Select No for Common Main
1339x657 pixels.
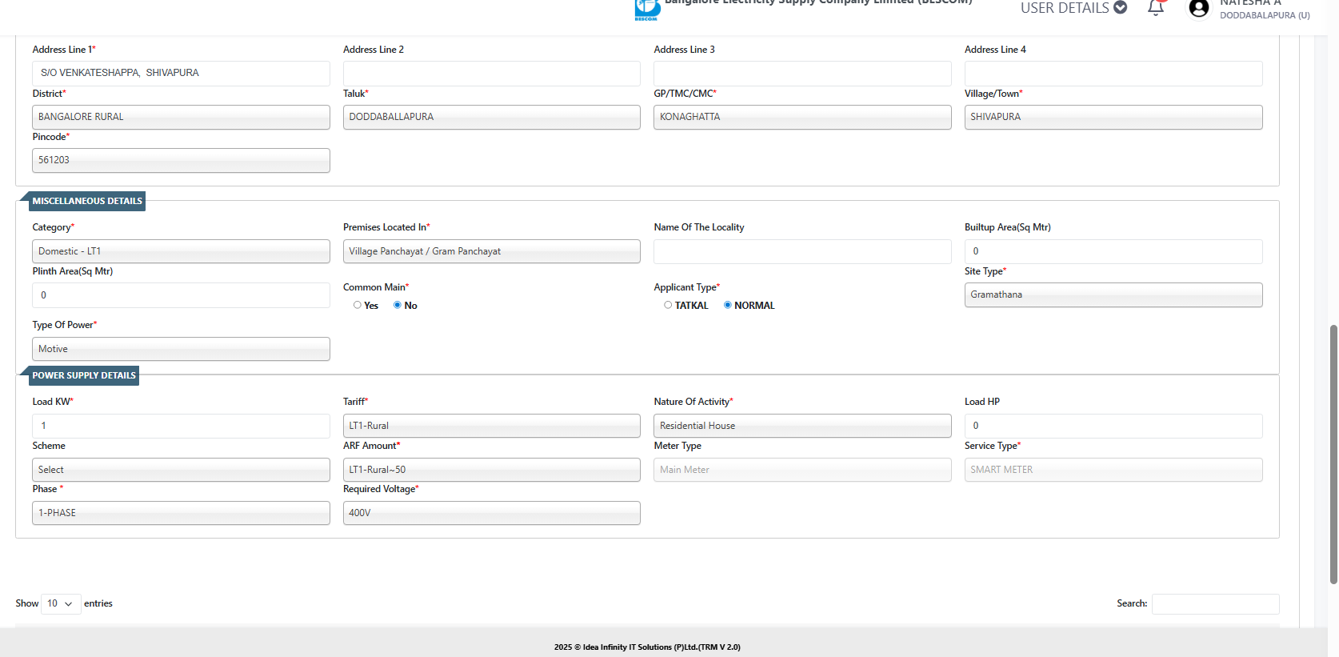pyautogui.click(x=398, y=305)
